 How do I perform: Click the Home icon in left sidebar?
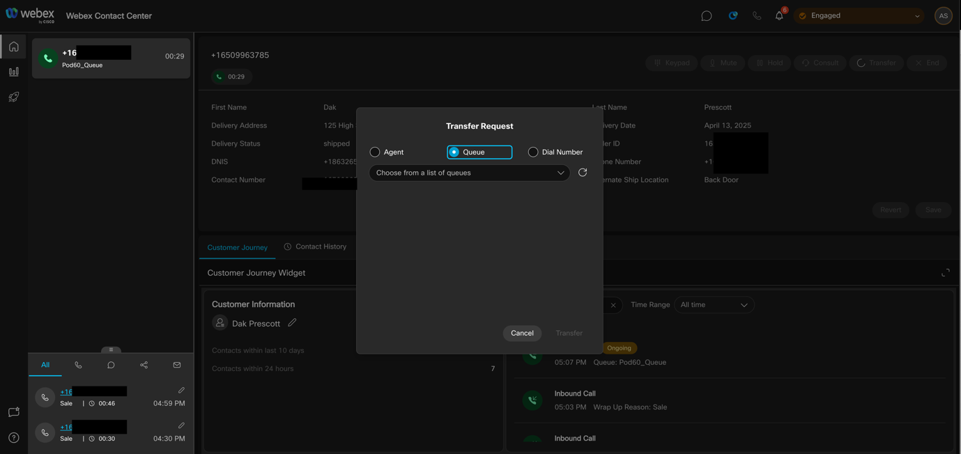14,47
